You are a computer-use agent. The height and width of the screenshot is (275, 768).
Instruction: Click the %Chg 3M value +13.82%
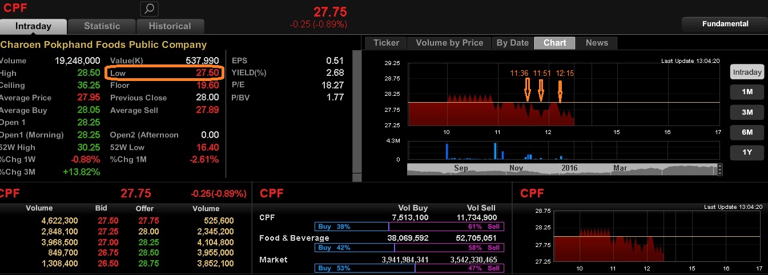[82, 172]
